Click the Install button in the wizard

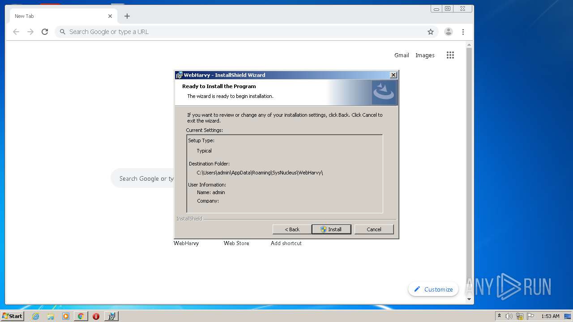(331, 229)
